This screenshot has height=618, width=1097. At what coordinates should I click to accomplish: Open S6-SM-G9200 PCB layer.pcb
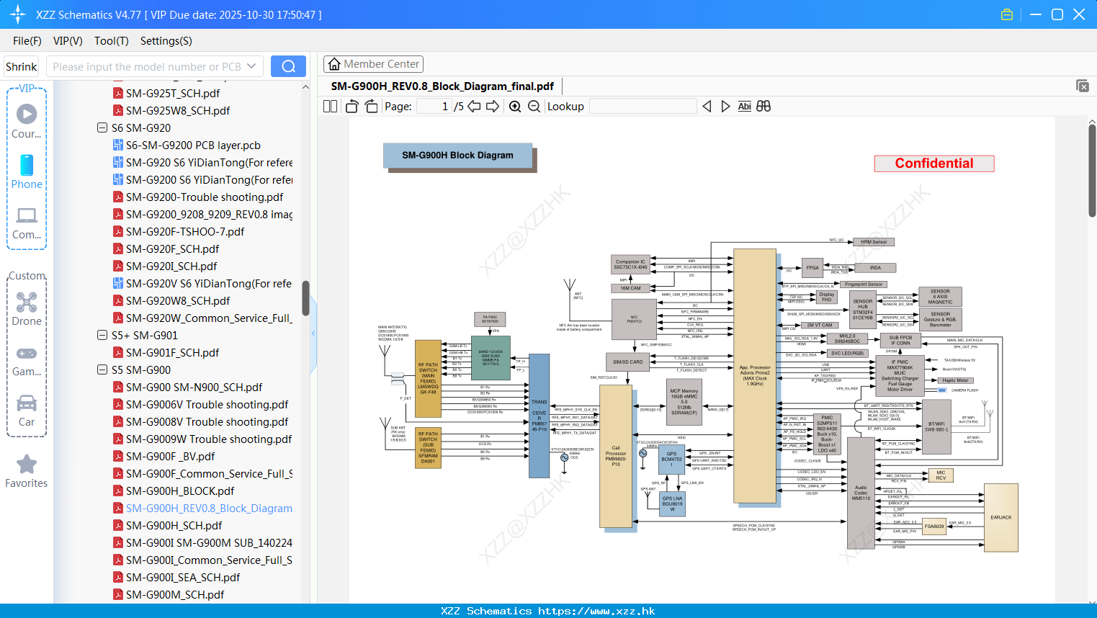(x=187, y=145)
